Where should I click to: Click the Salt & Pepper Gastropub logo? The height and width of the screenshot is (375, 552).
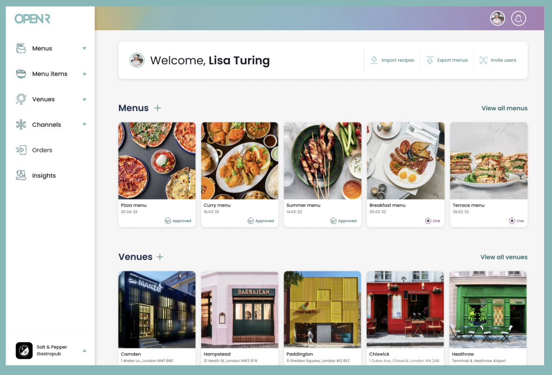(24, 350)
